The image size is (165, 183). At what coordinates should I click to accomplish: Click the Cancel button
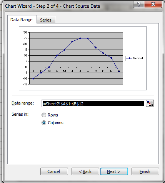[54, 171]
